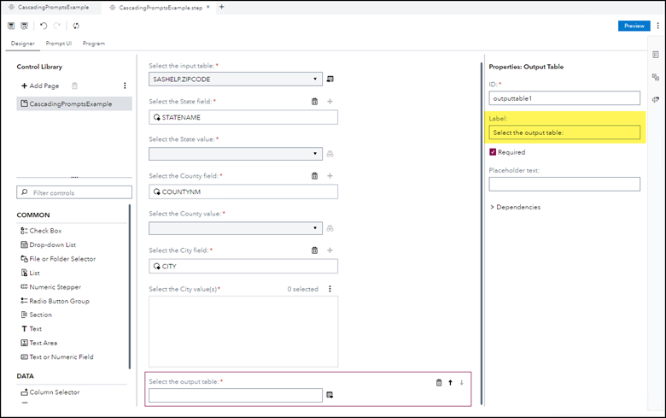666x418 pixels.
Task: Click the output table input field
Action: click(236, 395)
